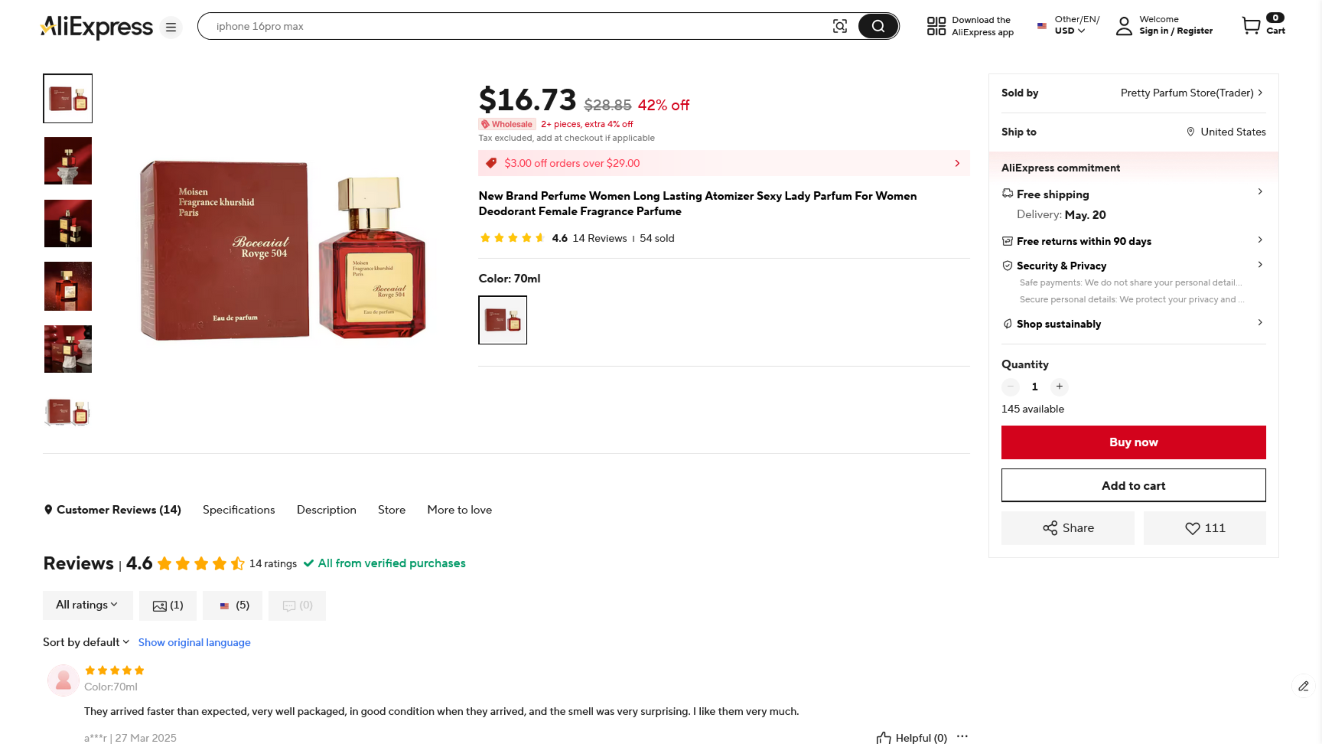Screen dimensions: 1322x744
Task: Click the QR code app download icon
Action: pos(936,26)
